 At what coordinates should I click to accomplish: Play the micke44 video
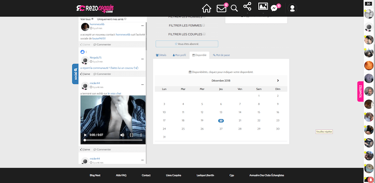click(85, 135)
